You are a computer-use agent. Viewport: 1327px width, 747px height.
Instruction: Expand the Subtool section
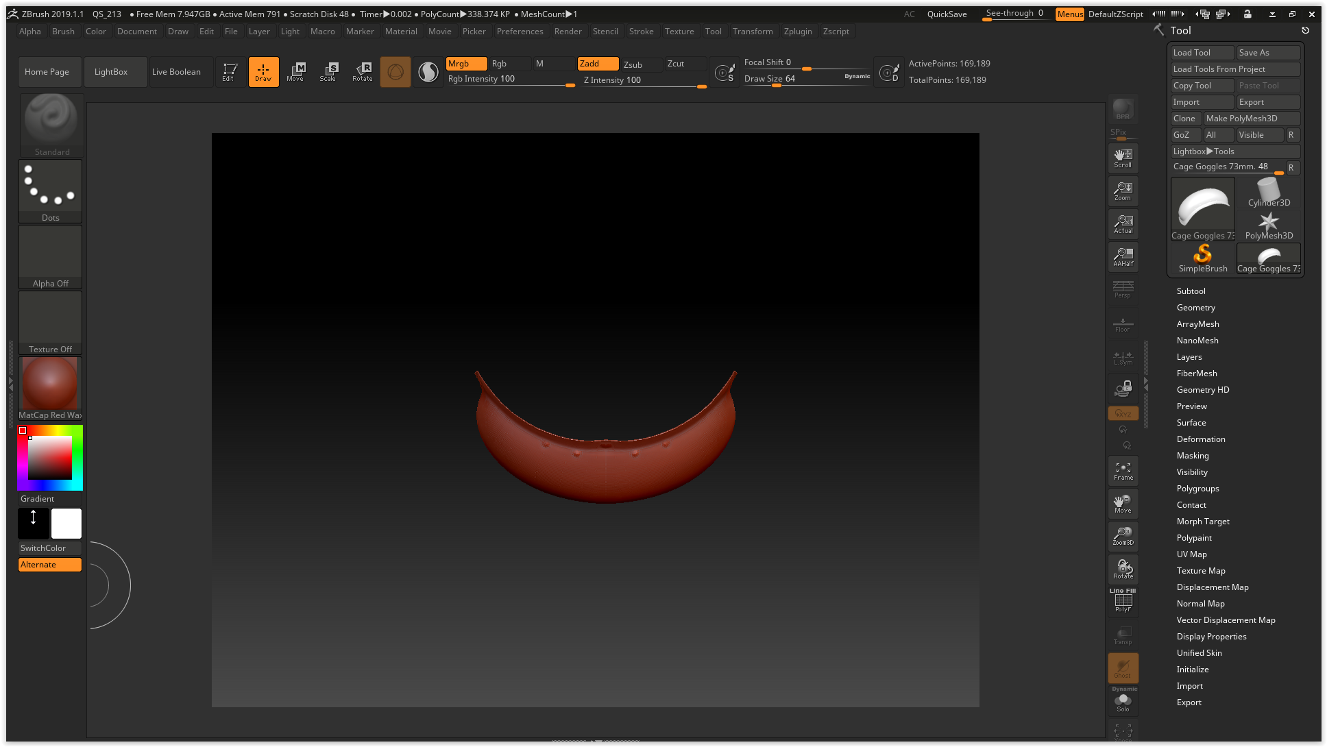1191,291
